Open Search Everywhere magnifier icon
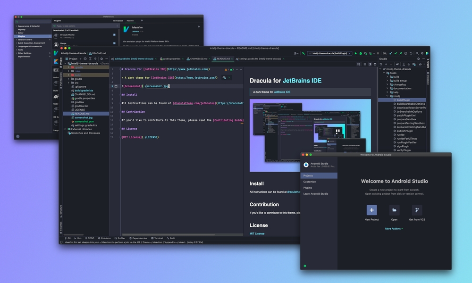 click(417, 53)
